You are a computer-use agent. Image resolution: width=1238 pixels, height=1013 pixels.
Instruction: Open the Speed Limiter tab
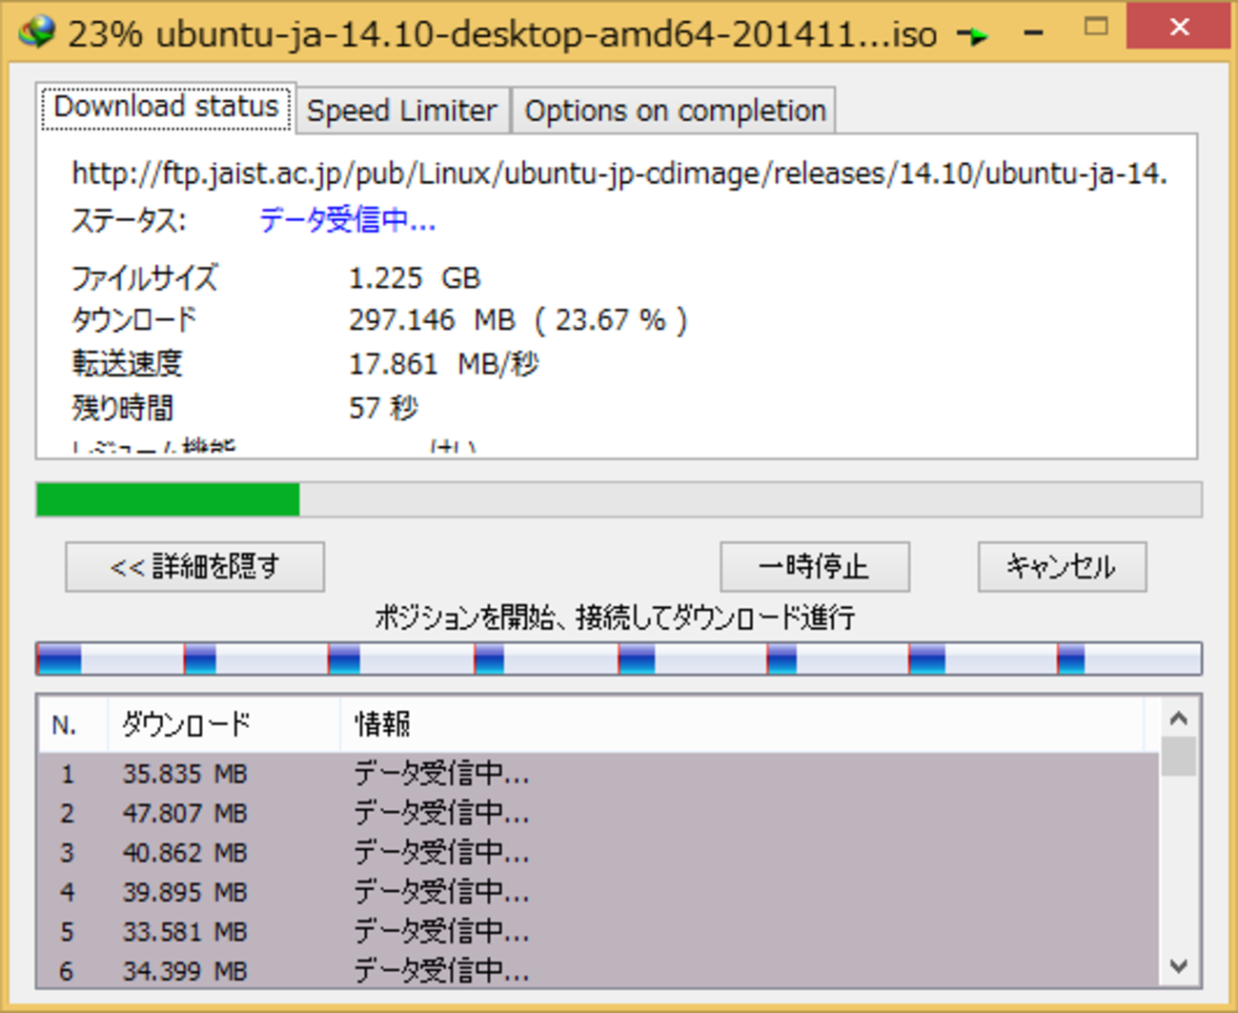(402, 111)
